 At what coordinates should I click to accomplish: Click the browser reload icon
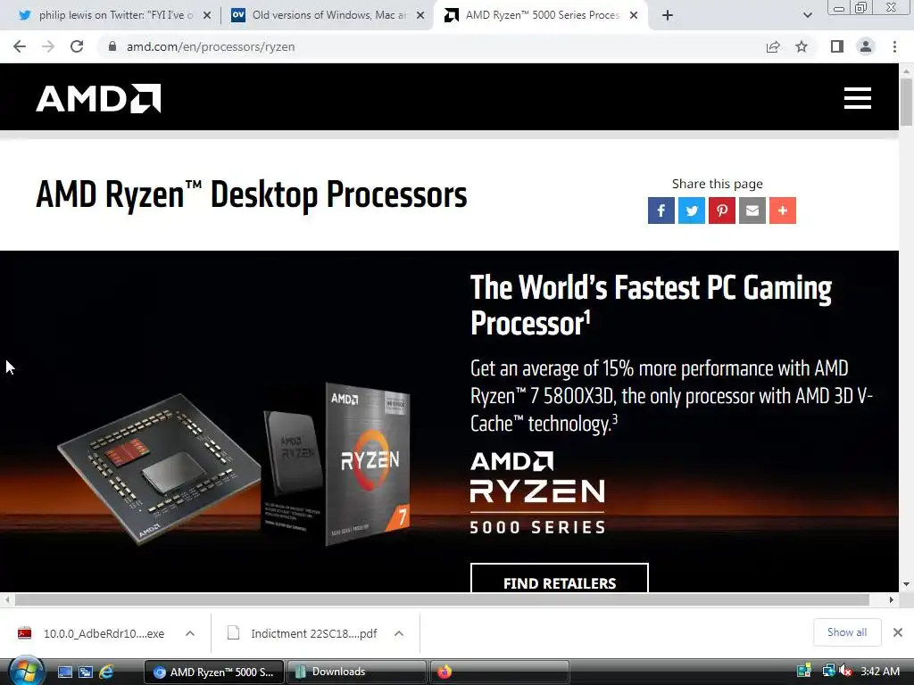point(77,46)
